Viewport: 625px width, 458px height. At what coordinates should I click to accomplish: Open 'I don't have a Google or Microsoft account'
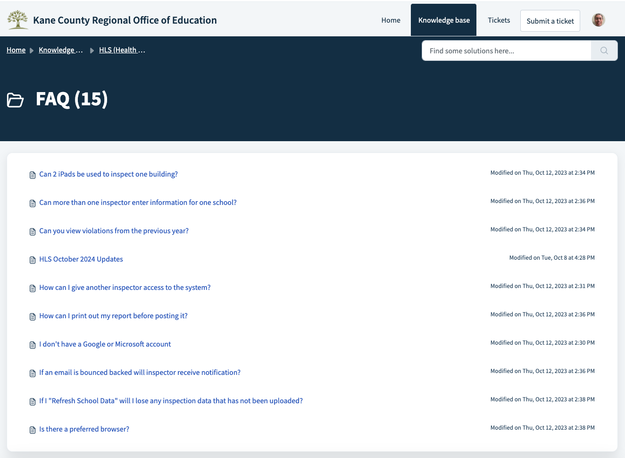pos(105,344)
